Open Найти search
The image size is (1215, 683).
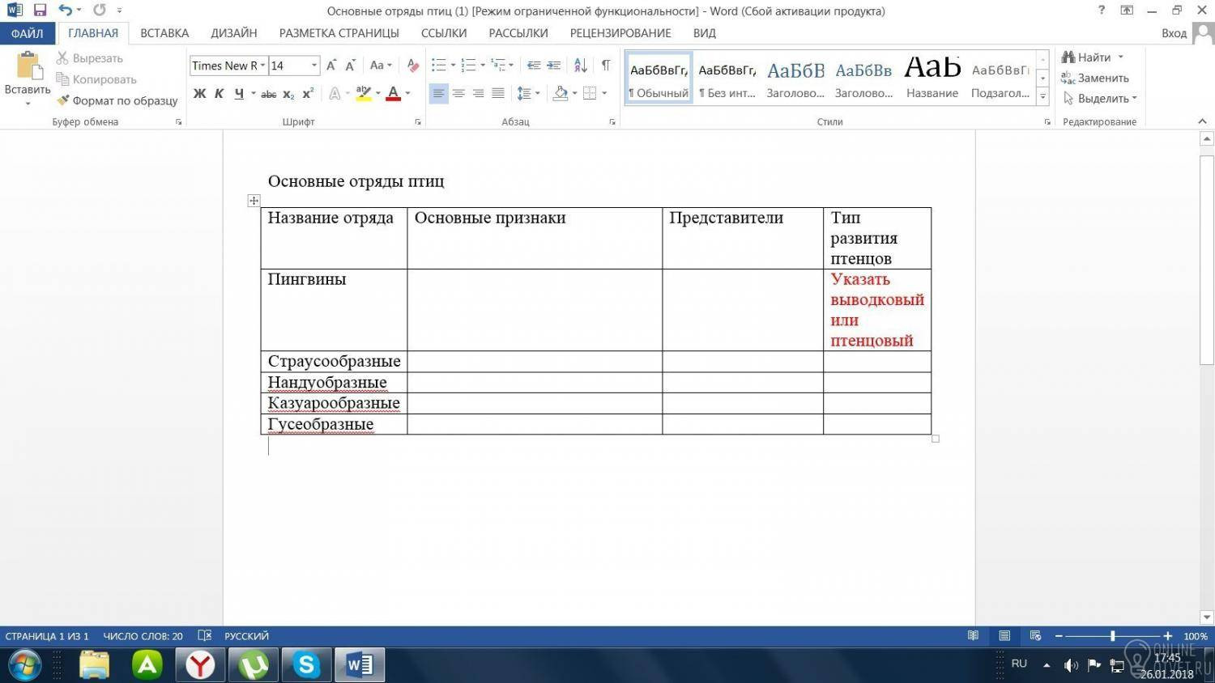click(1087, 57)
